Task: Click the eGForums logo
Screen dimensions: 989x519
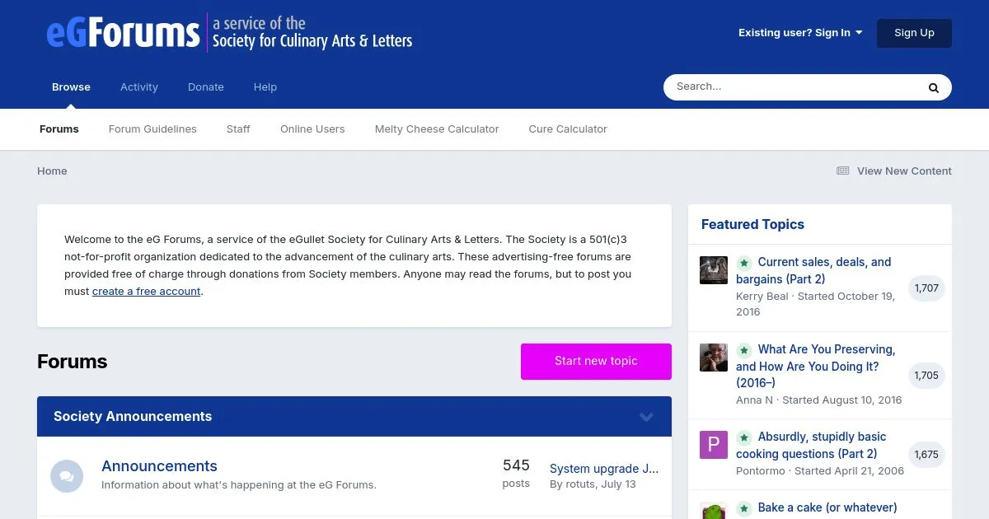Action: pos(229,33)
